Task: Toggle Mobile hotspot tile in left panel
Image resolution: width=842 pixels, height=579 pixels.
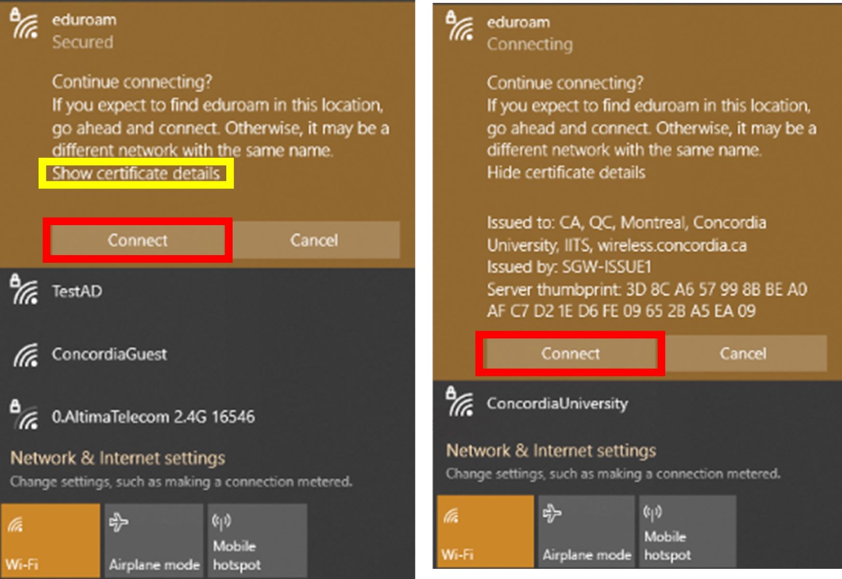Action: (257, 540)
